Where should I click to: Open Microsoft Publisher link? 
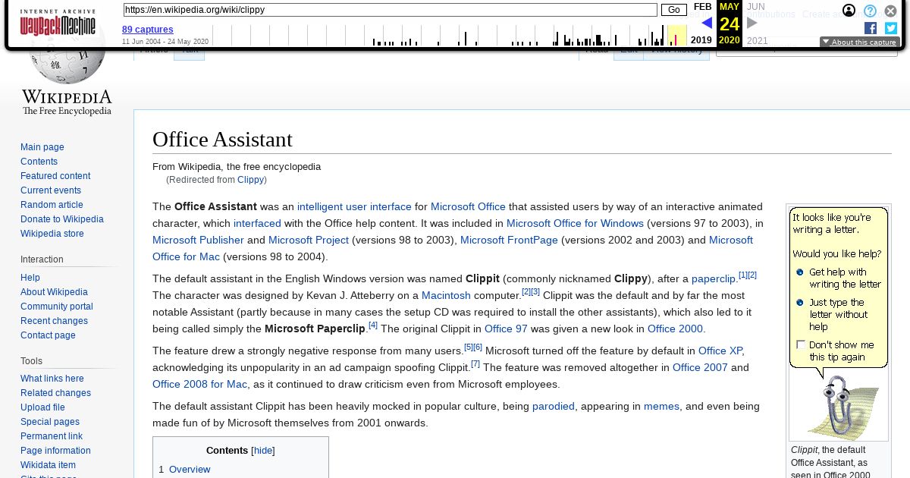pos(198,240)
